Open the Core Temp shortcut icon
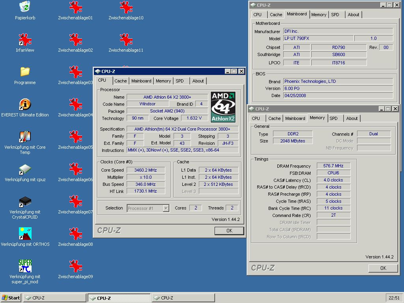The image size is (404, 303). [x=25, y=137]
